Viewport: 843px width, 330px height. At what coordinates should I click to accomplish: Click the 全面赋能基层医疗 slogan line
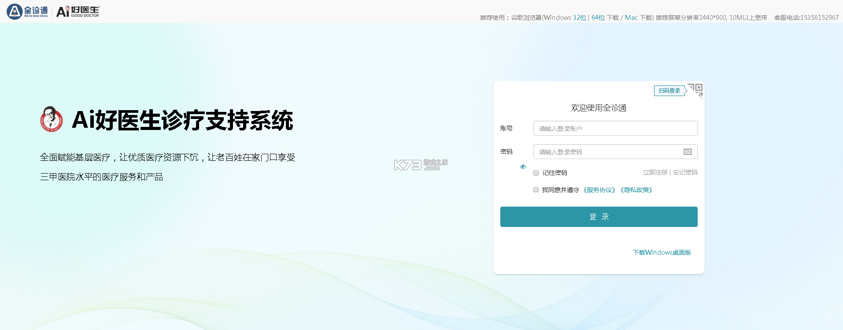[x=168, y=157]
